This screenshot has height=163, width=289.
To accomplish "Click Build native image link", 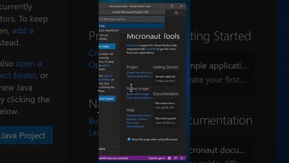I will 138,94.
